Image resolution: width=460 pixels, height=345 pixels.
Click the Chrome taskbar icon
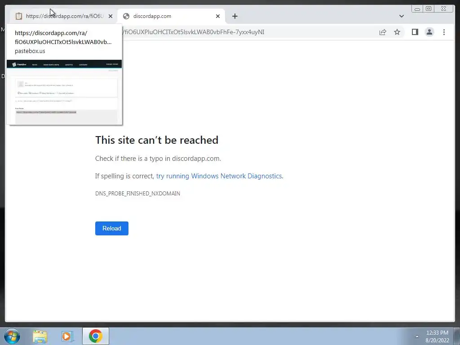95,336
